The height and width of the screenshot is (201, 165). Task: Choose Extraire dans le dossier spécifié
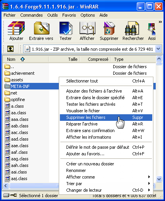[x=106, y=98]
